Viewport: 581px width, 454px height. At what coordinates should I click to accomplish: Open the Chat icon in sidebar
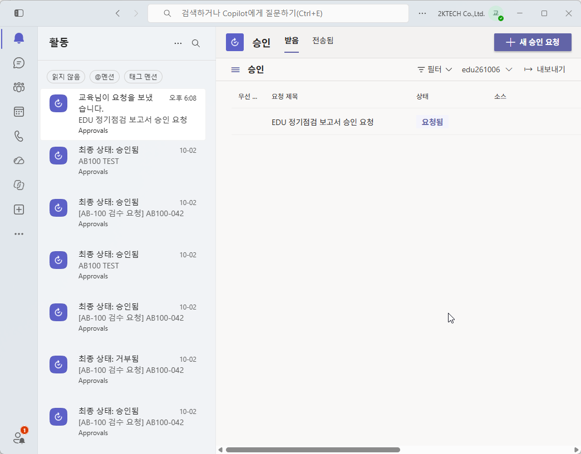click(x=19, y=63)
